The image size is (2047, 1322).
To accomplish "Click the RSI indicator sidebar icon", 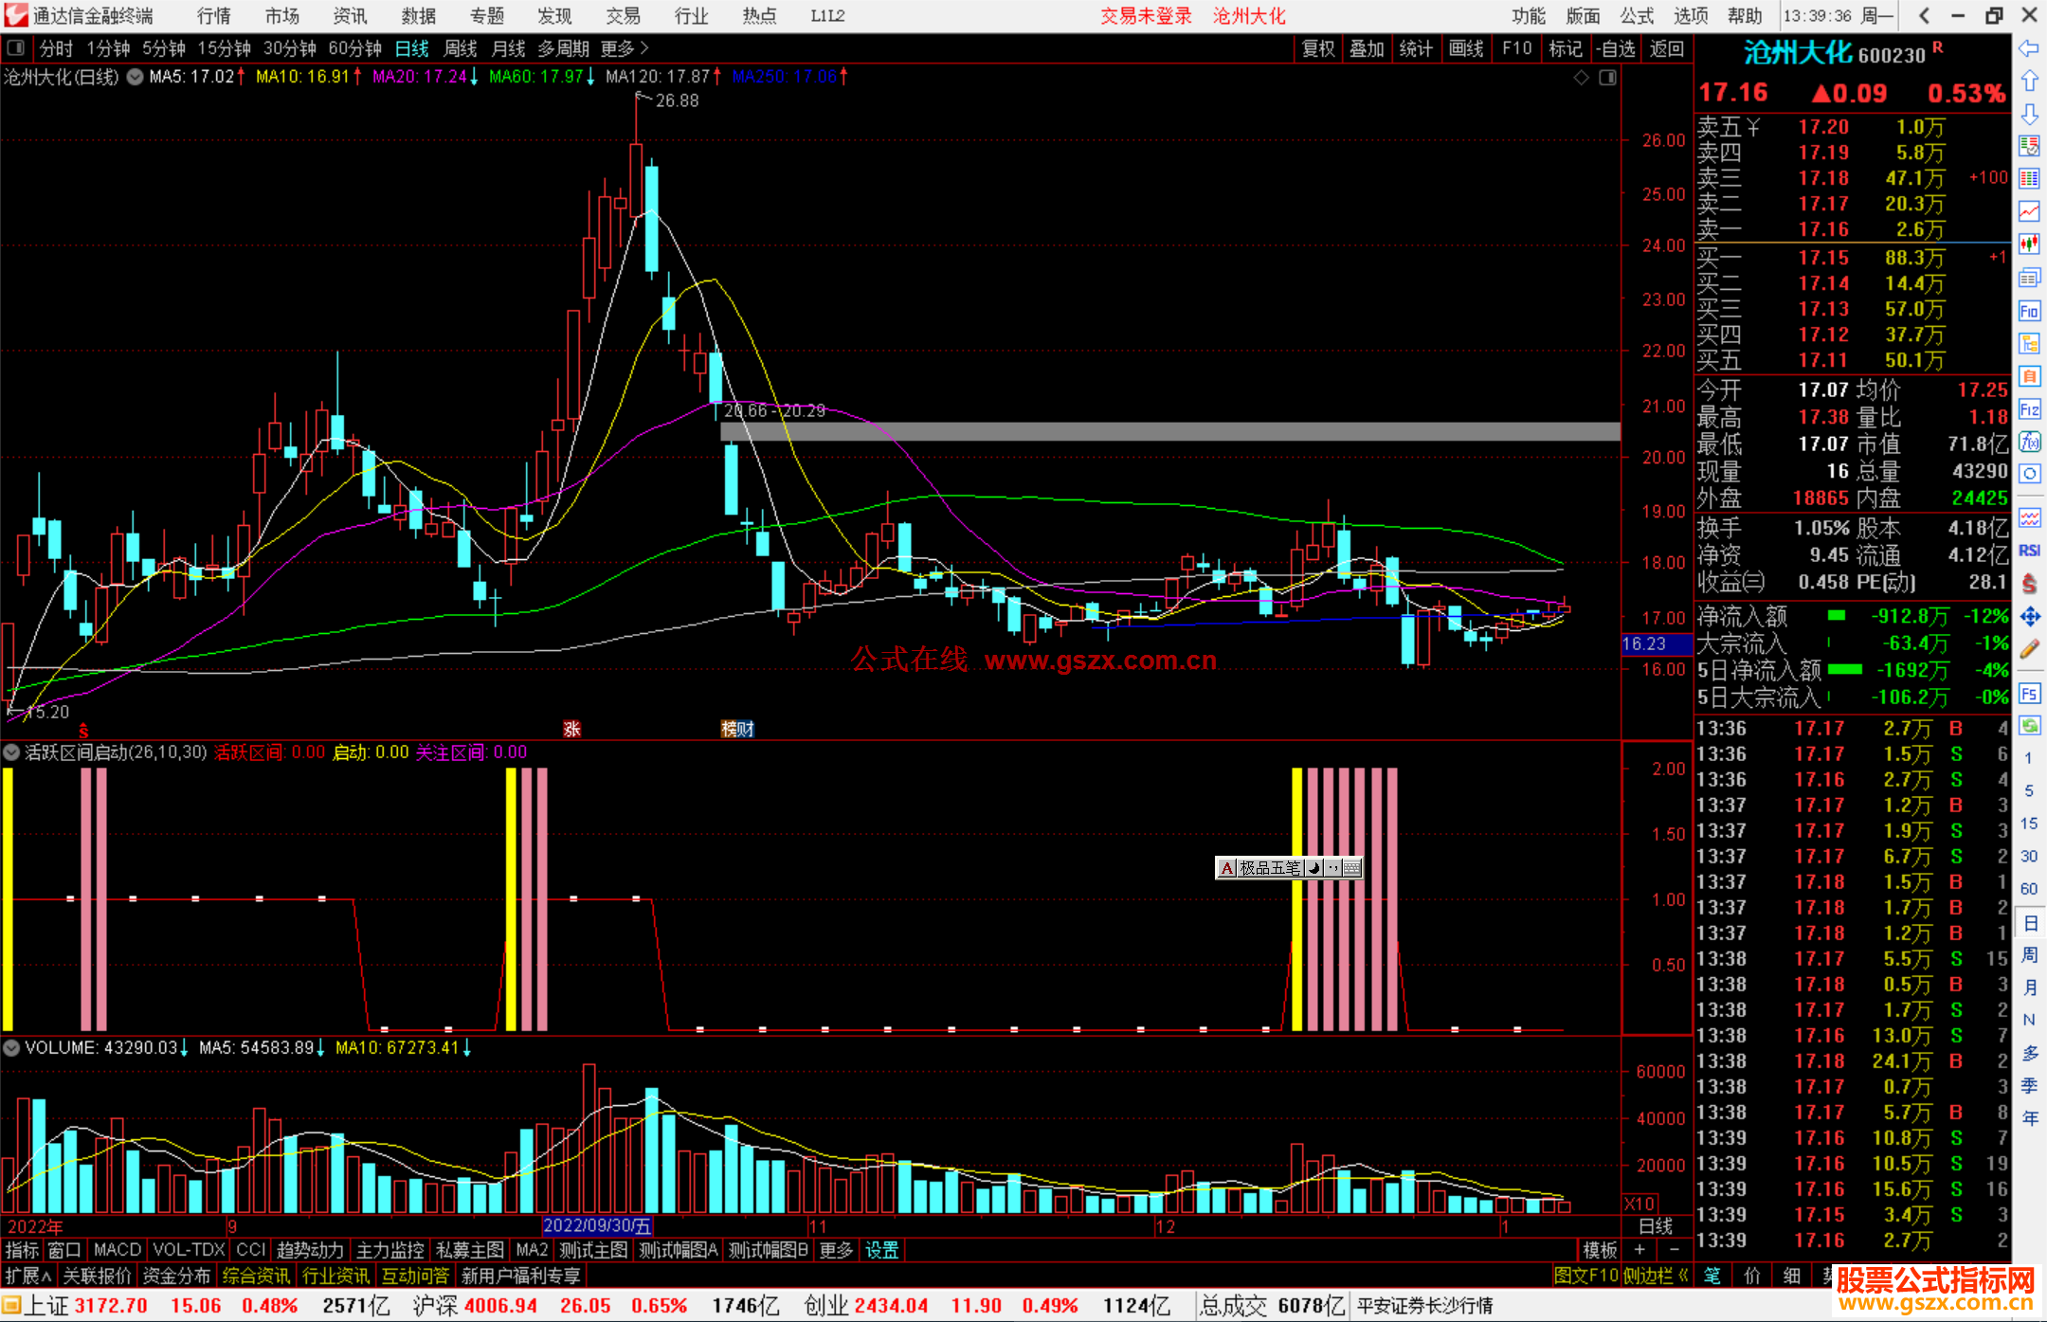I will pyautogui.click(x=2029, y=551).
